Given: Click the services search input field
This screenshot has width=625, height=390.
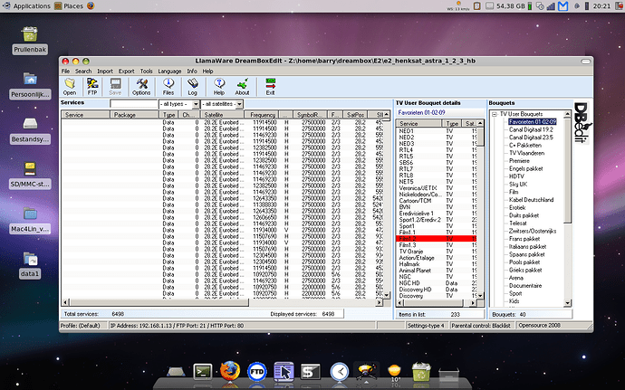Looking at the screenshot, I should (x=133, y=104).
